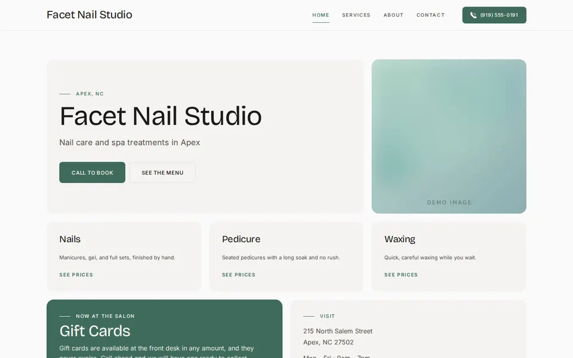Click the Call to Book button
The image size is (573, 358).
[x=92, y=172]
